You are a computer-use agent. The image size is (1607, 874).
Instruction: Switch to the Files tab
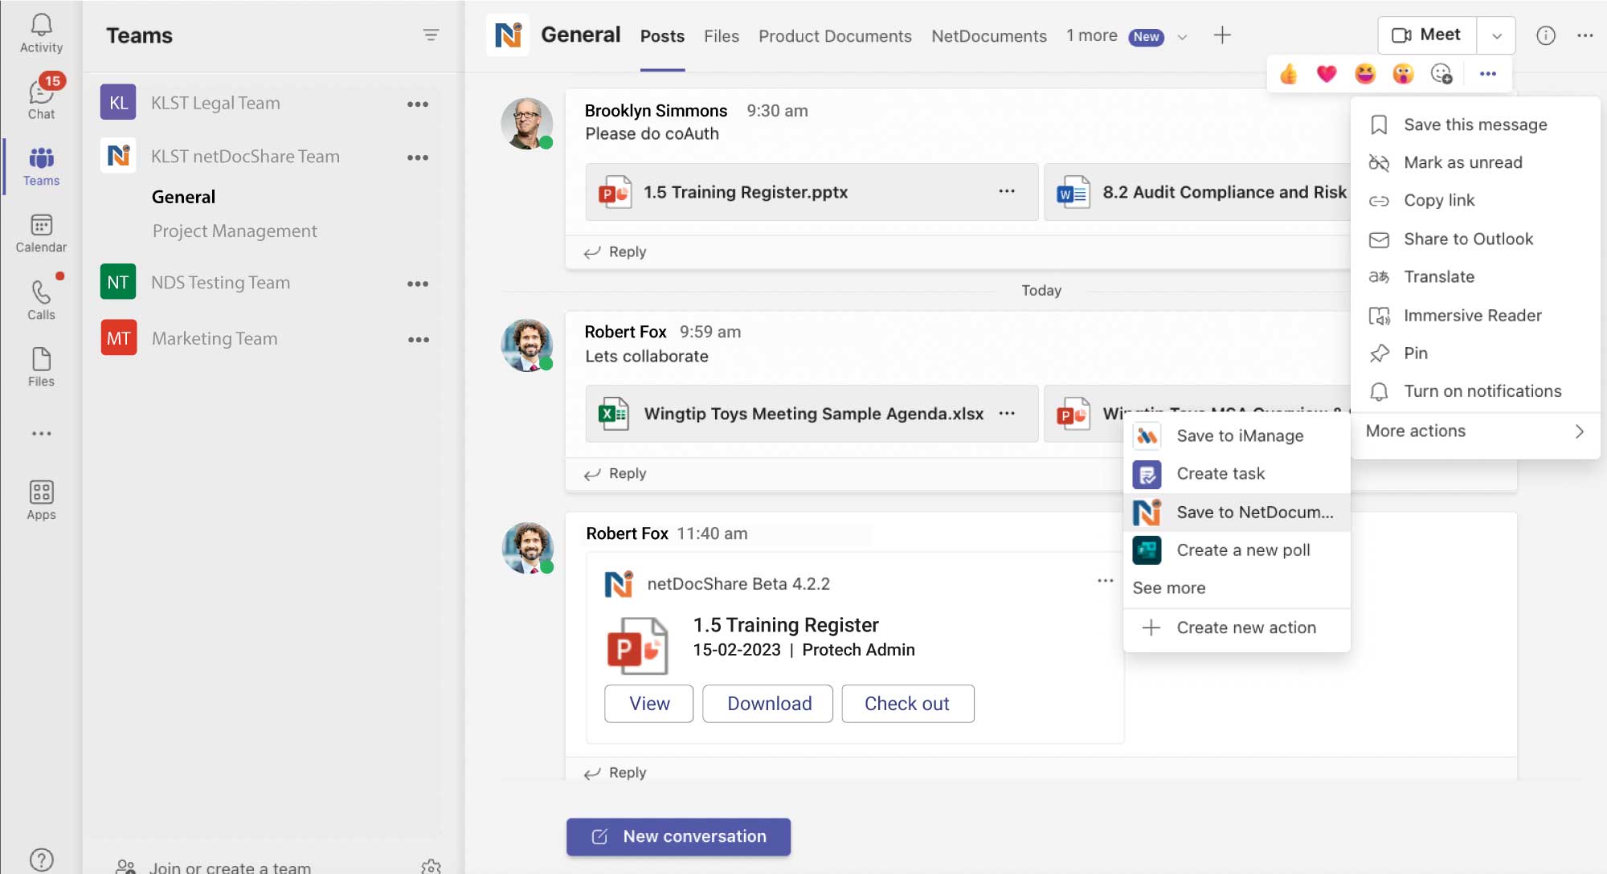pyautogui.click(x=722, y=36)
